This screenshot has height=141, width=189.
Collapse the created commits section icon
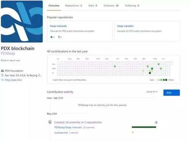click(156, 122)
